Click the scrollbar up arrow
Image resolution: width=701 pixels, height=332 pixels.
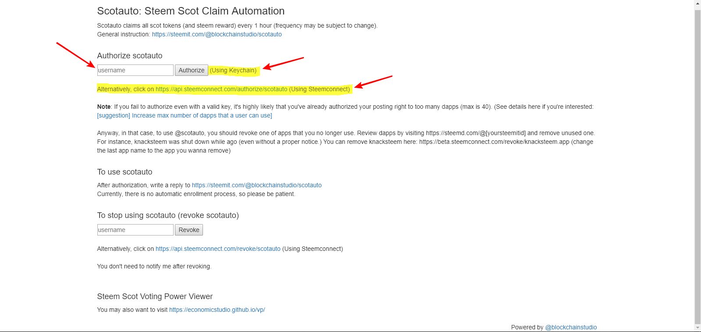click(697, 4)
